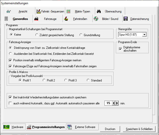Click the Matrix-Typen grid icon

pos(68,11)
